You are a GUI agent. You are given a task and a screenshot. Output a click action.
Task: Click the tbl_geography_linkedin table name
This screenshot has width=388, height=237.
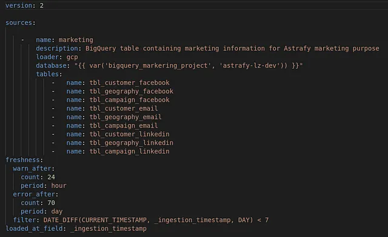point(132,143)
